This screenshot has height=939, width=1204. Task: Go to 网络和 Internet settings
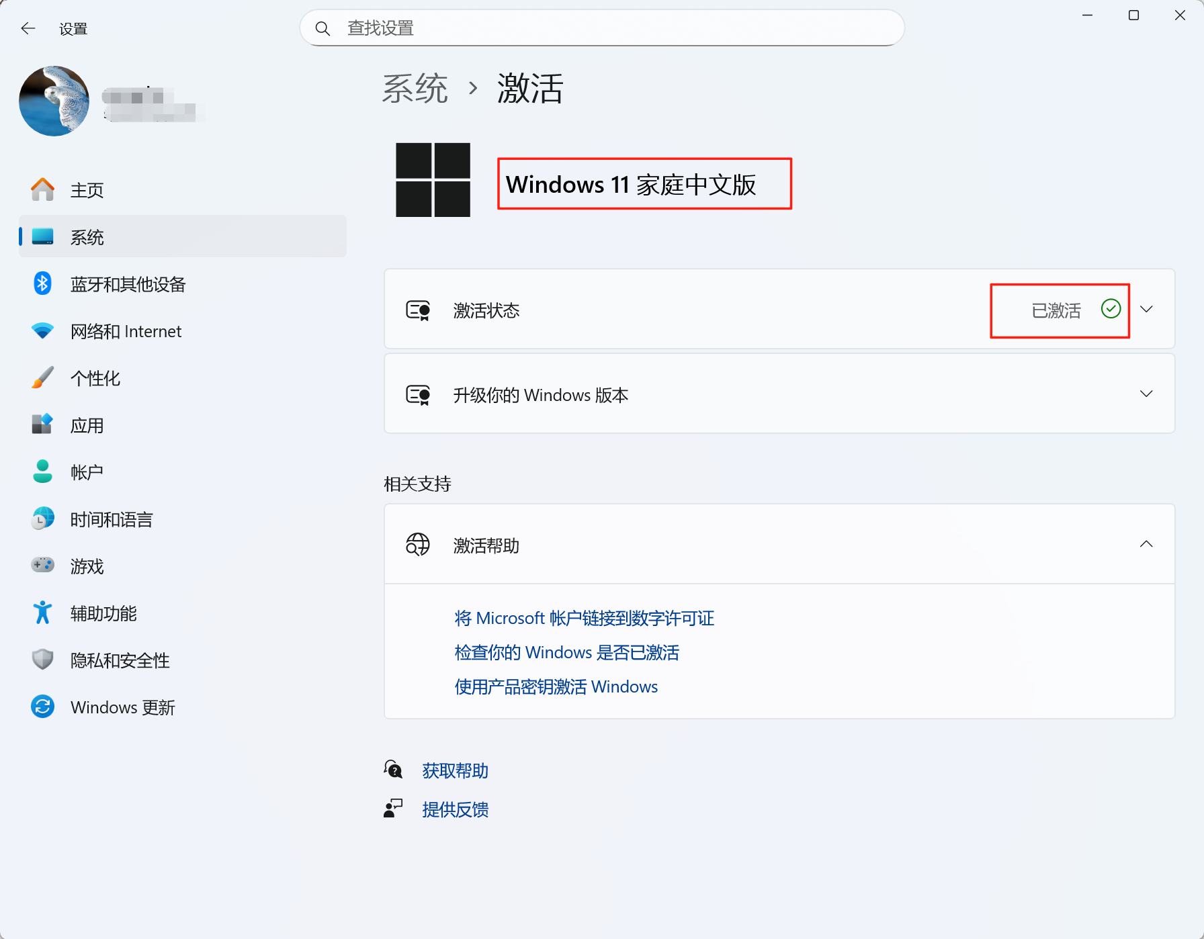point(183,330)
